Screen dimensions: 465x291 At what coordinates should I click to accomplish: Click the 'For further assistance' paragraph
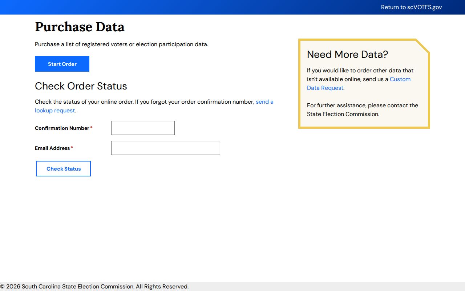click(363, 110)
